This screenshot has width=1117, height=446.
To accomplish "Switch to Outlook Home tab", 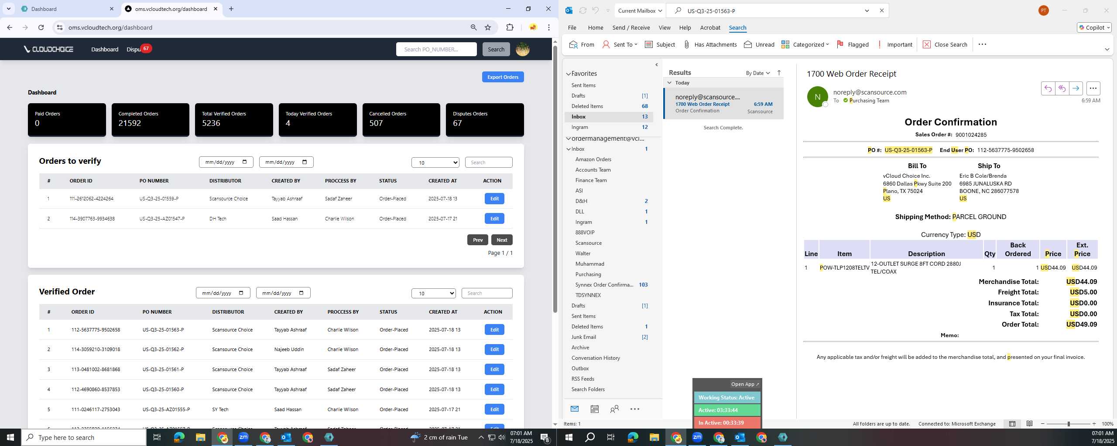I will 596,27.
